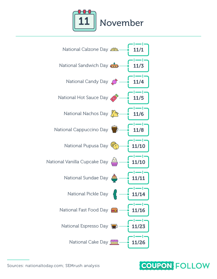
Task: Click the red hot sauce bottle icon
Action: point(114,98)
